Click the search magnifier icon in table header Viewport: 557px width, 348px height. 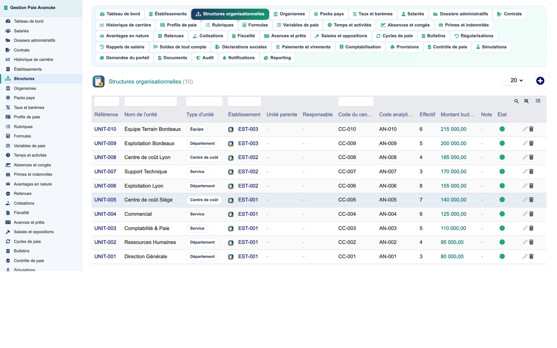[516, 101]
